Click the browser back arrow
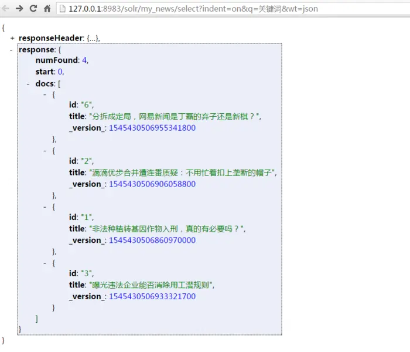This screenshot has height=352, width=410. 5,9
